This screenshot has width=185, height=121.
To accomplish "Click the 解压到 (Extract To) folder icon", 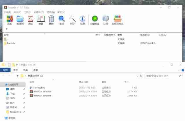I will [x=20, y=20].
